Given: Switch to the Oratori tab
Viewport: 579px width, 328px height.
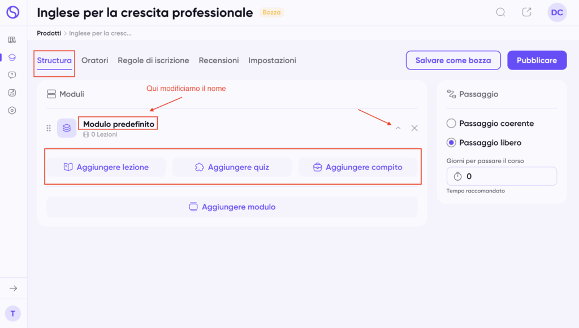Looking at the screenshot, I should (94, 60).
